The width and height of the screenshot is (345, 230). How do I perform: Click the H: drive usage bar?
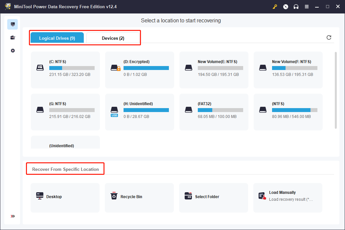coord(146,110)
